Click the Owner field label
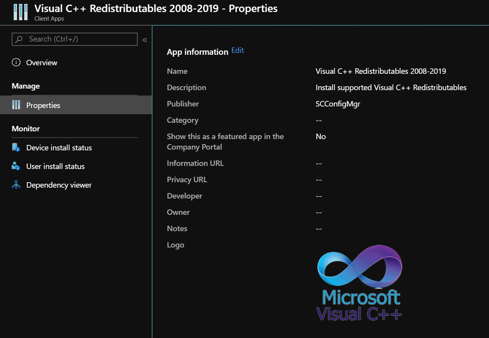Screen dimensions: 489x338 178,212
